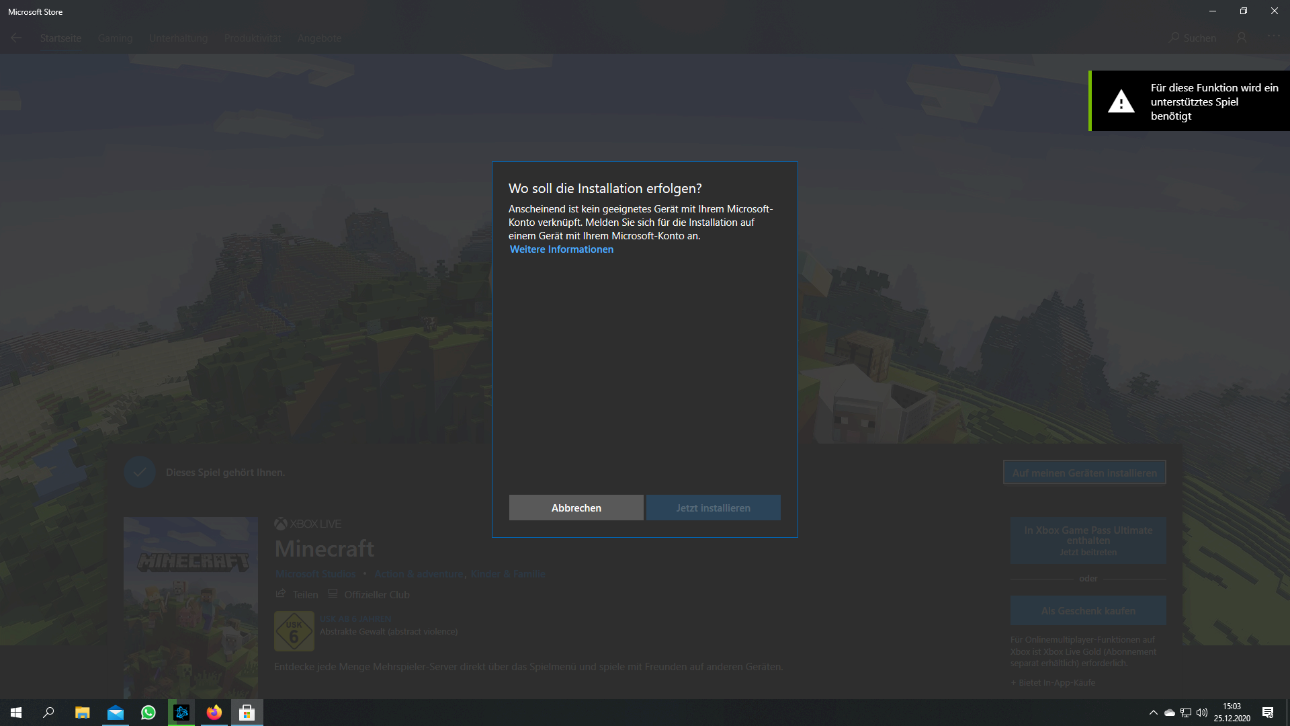This screenshot has width=1290, height=726.
Task: Open the blue star taskbar app icon
Action: [x=181, y=713]
